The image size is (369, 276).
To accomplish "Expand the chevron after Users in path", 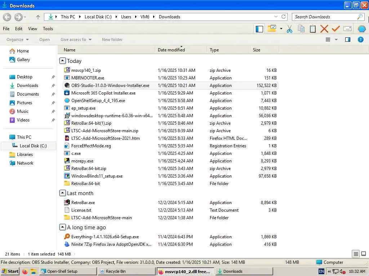I will [136, 17].
